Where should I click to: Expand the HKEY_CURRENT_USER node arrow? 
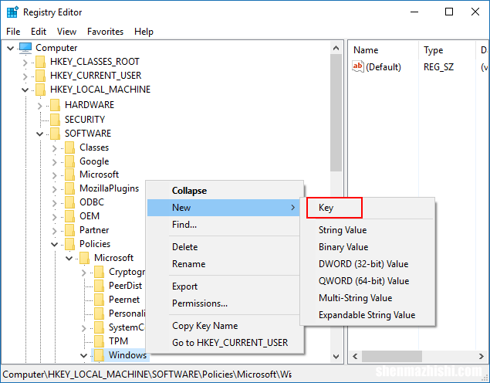point(25,76)
